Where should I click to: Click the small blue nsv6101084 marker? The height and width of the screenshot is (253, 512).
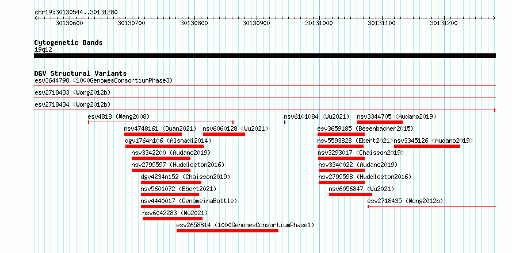click(285, 122)
